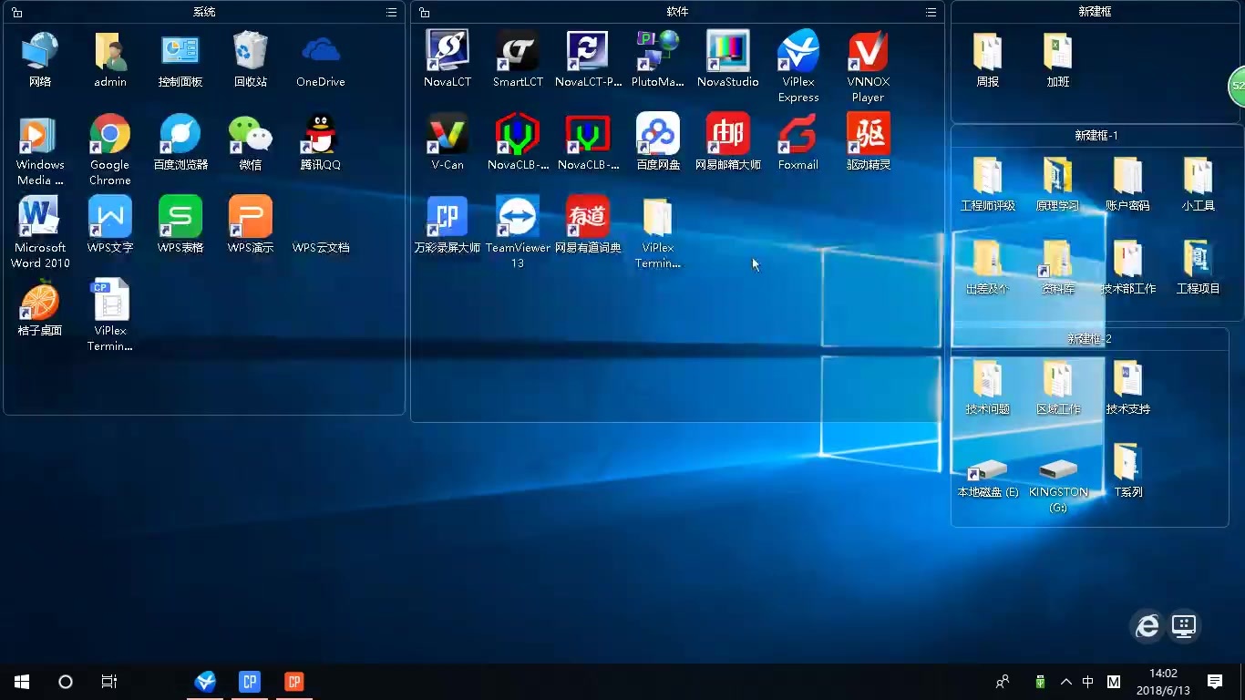Toggle the lock on the 系统 box
The height and width of the screenshot is (700, 1245).
(17, 13)
